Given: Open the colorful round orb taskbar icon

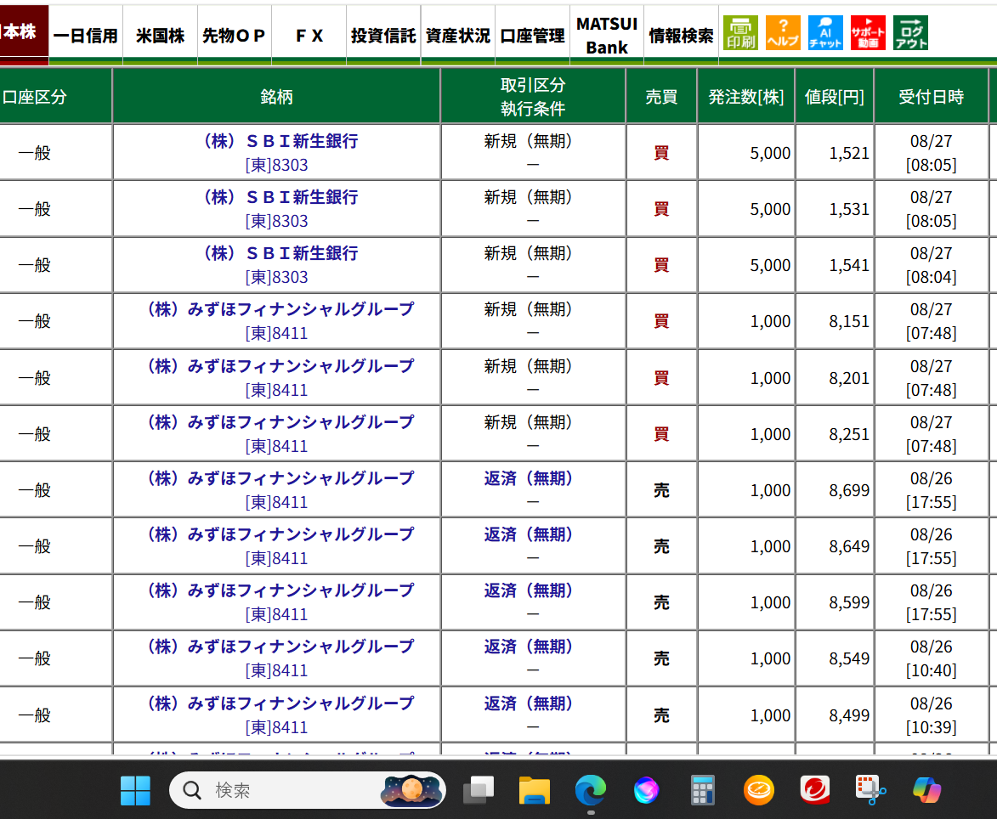Looking at the screenshot, I should click(646, 790).
